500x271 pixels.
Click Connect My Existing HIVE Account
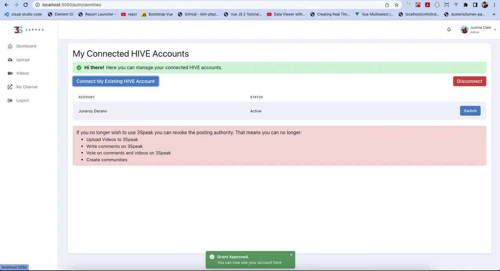116,81
